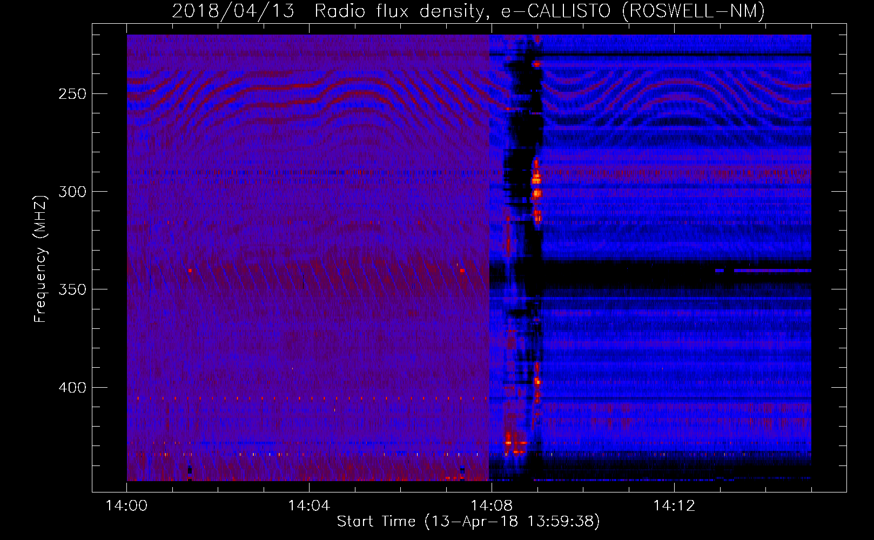Click the 14:04 time tick label

point(309,506)
